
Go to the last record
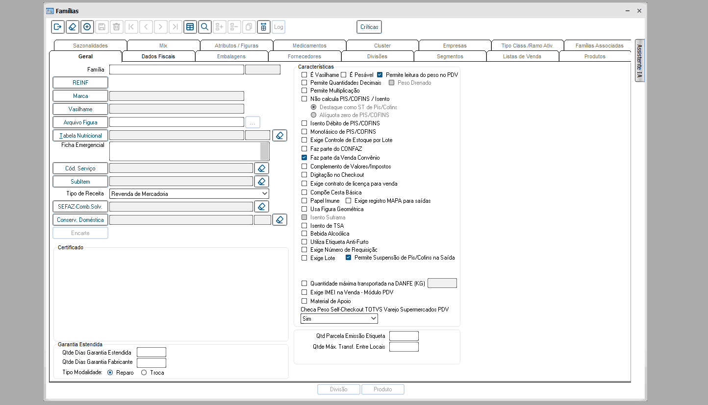tap(176, 27)
